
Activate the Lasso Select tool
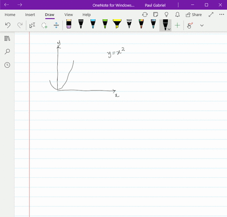coord(44,25)
